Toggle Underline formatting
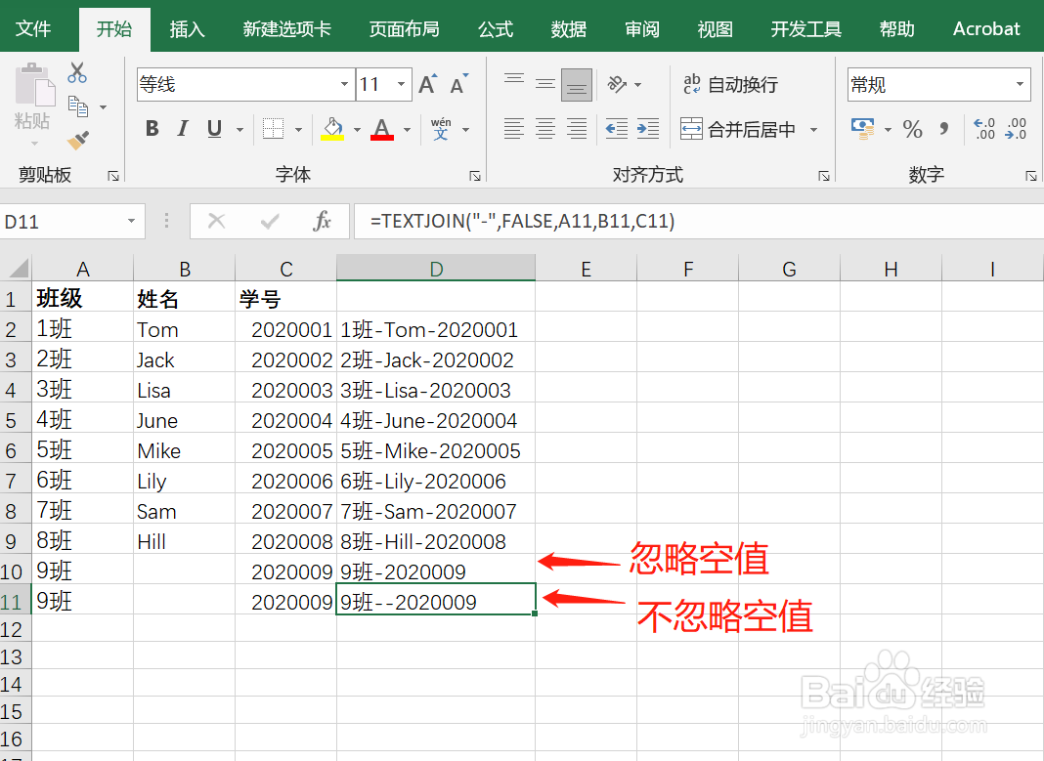 (213, 128)
